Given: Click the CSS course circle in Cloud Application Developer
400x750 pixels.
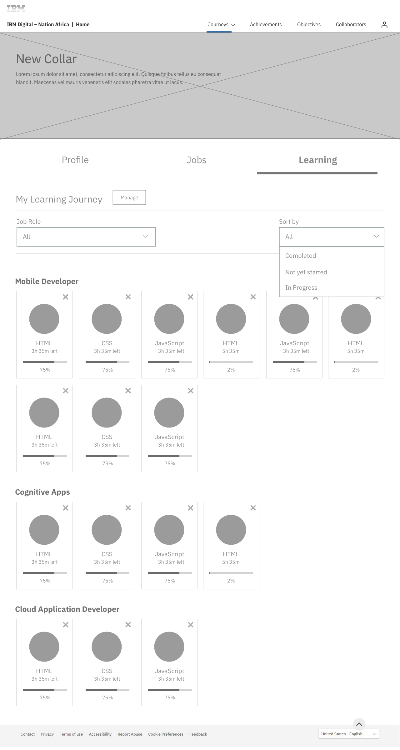Looking at the screenshot, I should tap(107, 647).
